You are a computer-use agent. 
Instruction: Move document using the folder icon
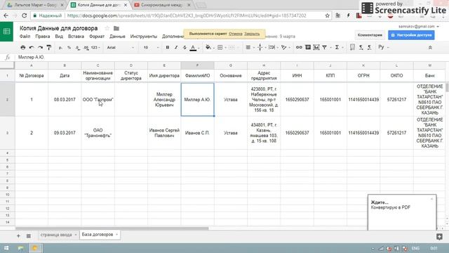click(x=116, y=28)
